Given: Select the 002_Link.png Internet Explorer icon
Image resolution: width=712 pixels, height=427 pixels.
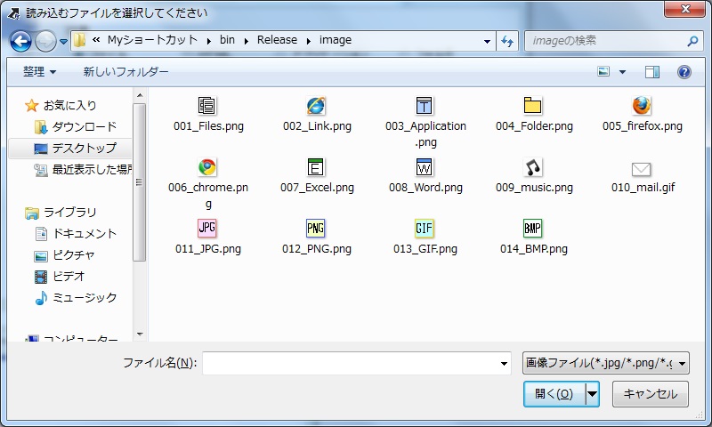Looking at the screenshot, I should point(316,105).
